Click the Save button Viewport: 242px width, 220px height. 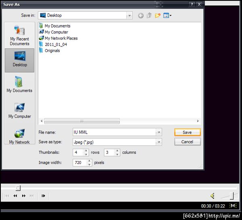[188, 132]
